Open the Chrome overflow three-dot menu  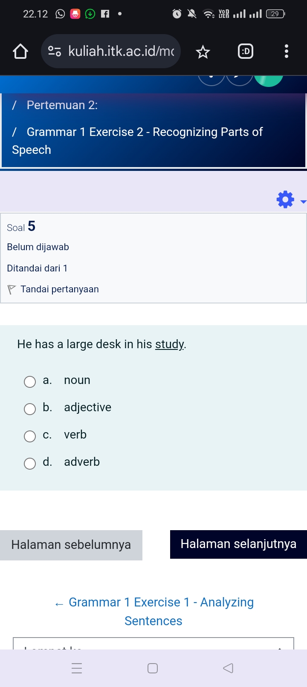coord(286,51)
